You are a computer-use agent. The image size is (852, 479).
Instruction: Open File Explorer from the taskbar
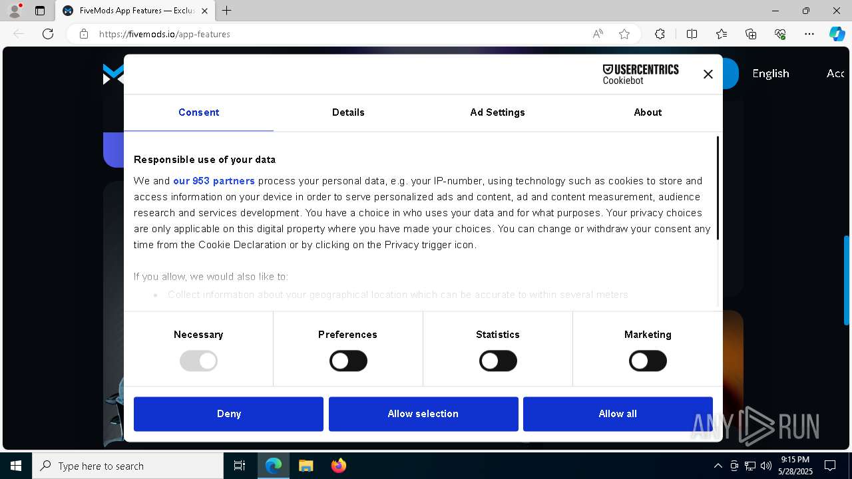click(x=306, y=466)
